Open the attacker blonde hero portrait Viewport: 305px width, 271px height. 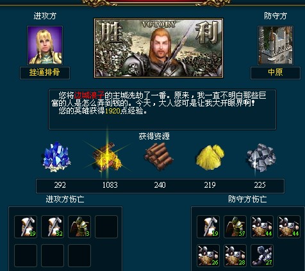[x=45, y=45]
